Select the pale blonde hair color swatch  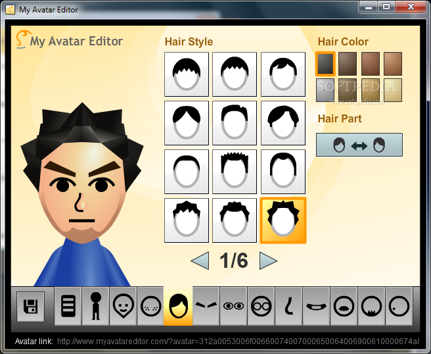tap(393, 90)
